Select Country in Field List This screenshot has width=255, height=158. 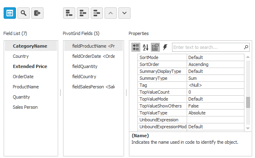pos(31,56)
